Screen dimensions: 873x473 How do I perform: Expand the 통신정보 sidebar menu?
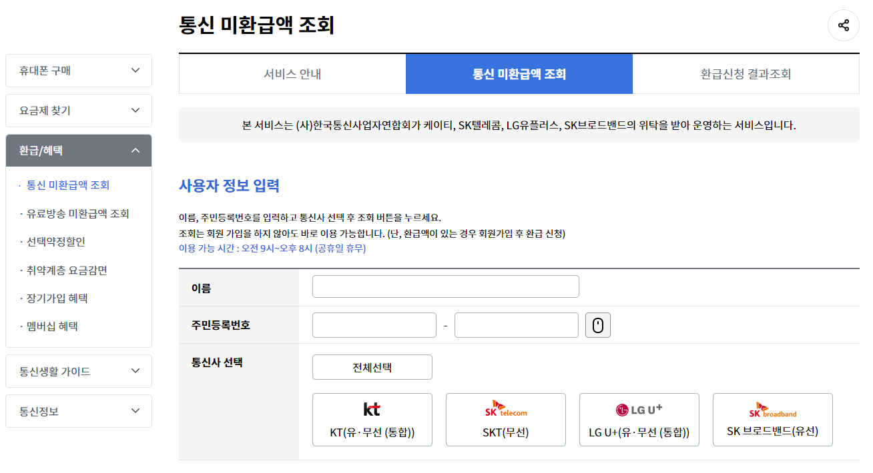tap(78, 410)
